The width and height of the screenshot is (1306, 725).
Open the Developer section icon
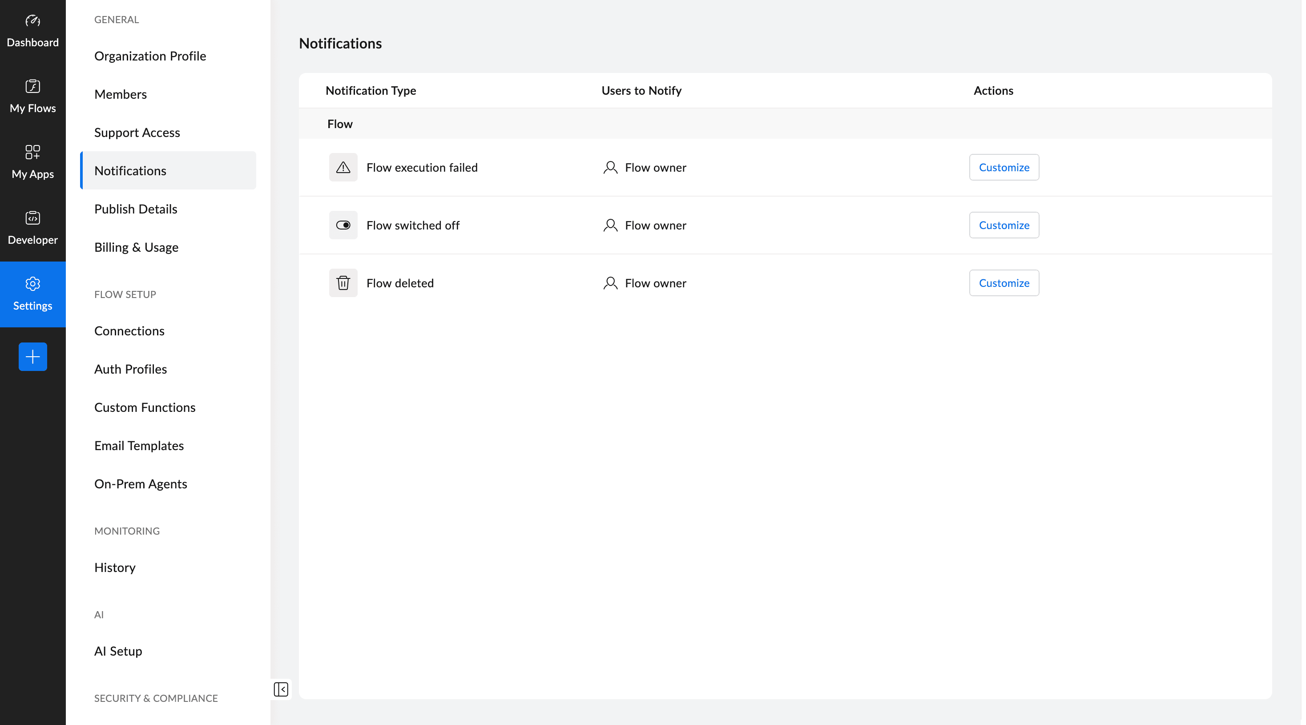pyautogui.click(x=32, y=218)
